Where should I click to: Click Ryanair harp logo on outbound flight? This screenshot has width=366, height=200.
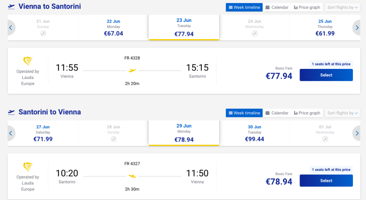(28, 61)
